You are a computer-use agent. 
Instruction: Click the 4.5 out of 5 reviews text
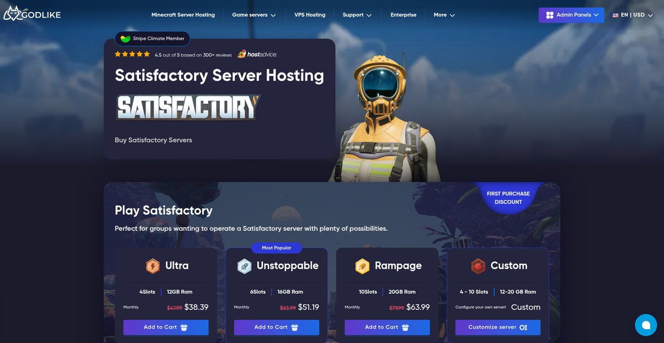pos(193,55)
